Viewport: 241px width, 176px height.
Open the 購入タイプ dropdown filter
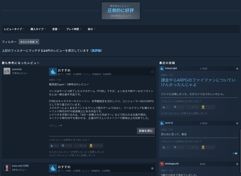point(38,29)
